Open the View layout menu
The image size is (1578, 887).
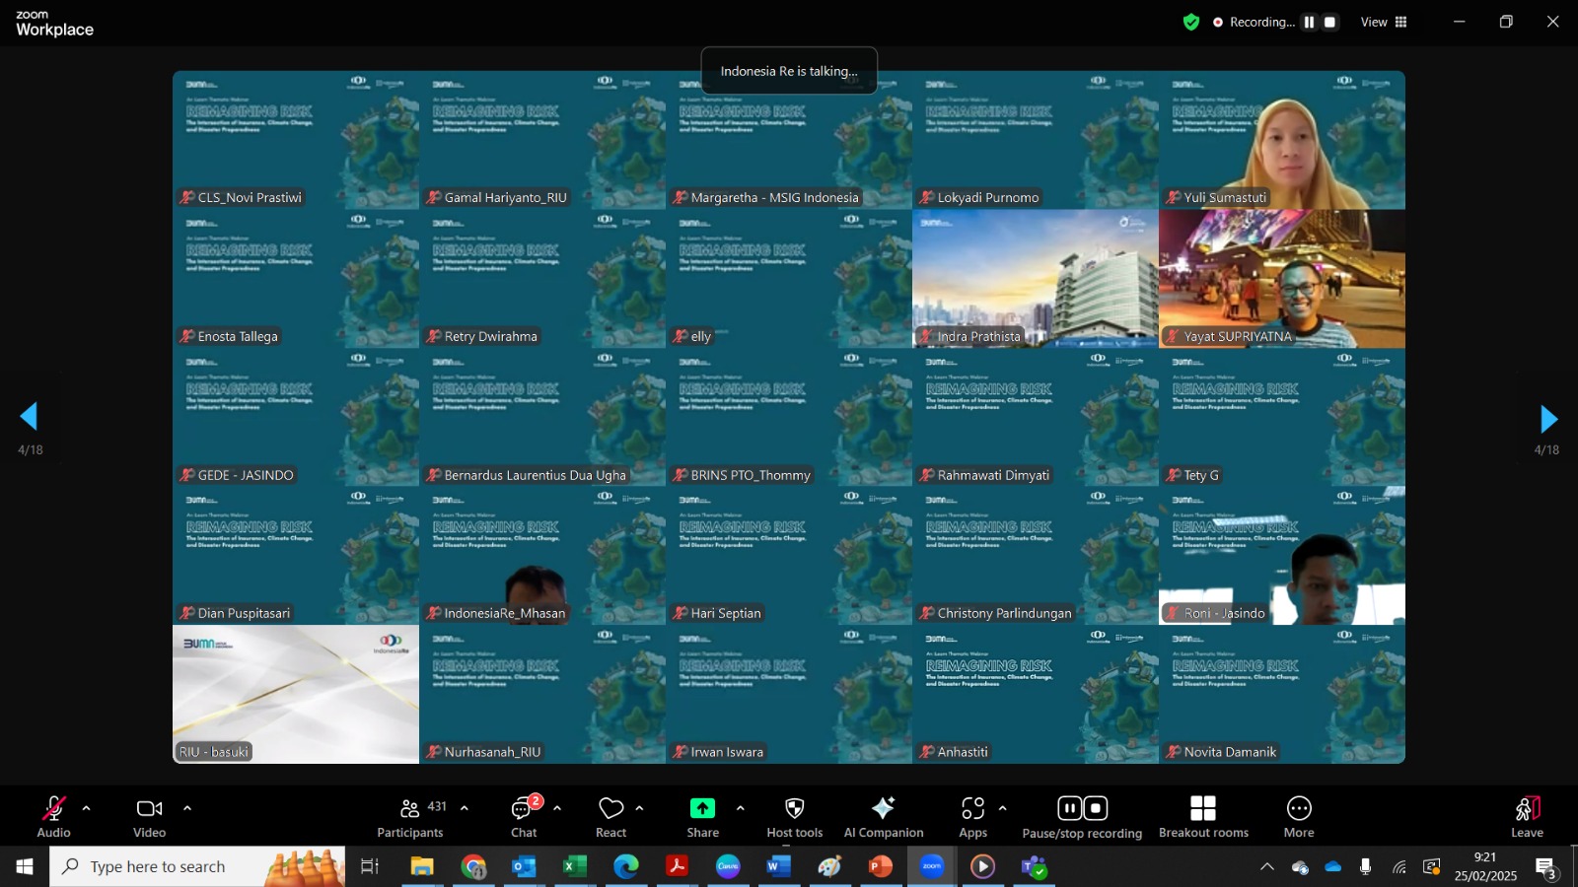point(1385,22)
